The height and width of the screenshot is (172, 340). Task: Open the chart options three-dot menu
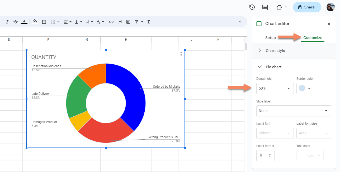(x=181, y=54)
